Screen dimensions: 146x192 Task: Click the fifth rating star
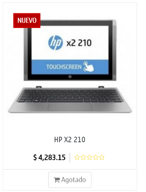pos(102,157)
